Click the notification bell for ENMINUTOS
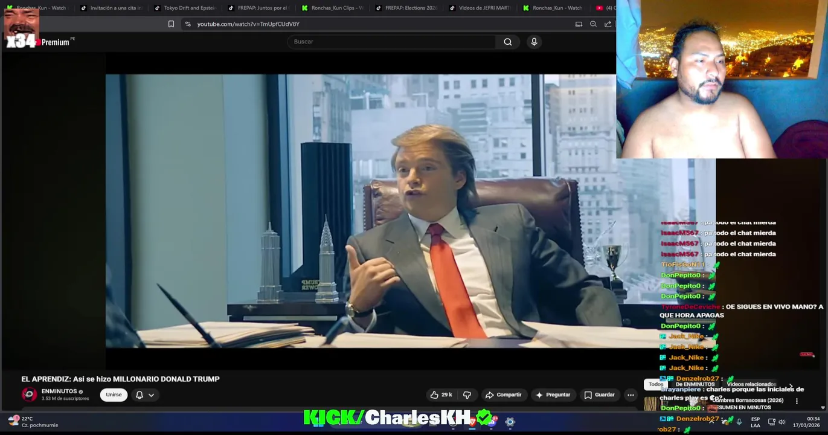Viewport: 828px width, 435px height. [140, 395]
